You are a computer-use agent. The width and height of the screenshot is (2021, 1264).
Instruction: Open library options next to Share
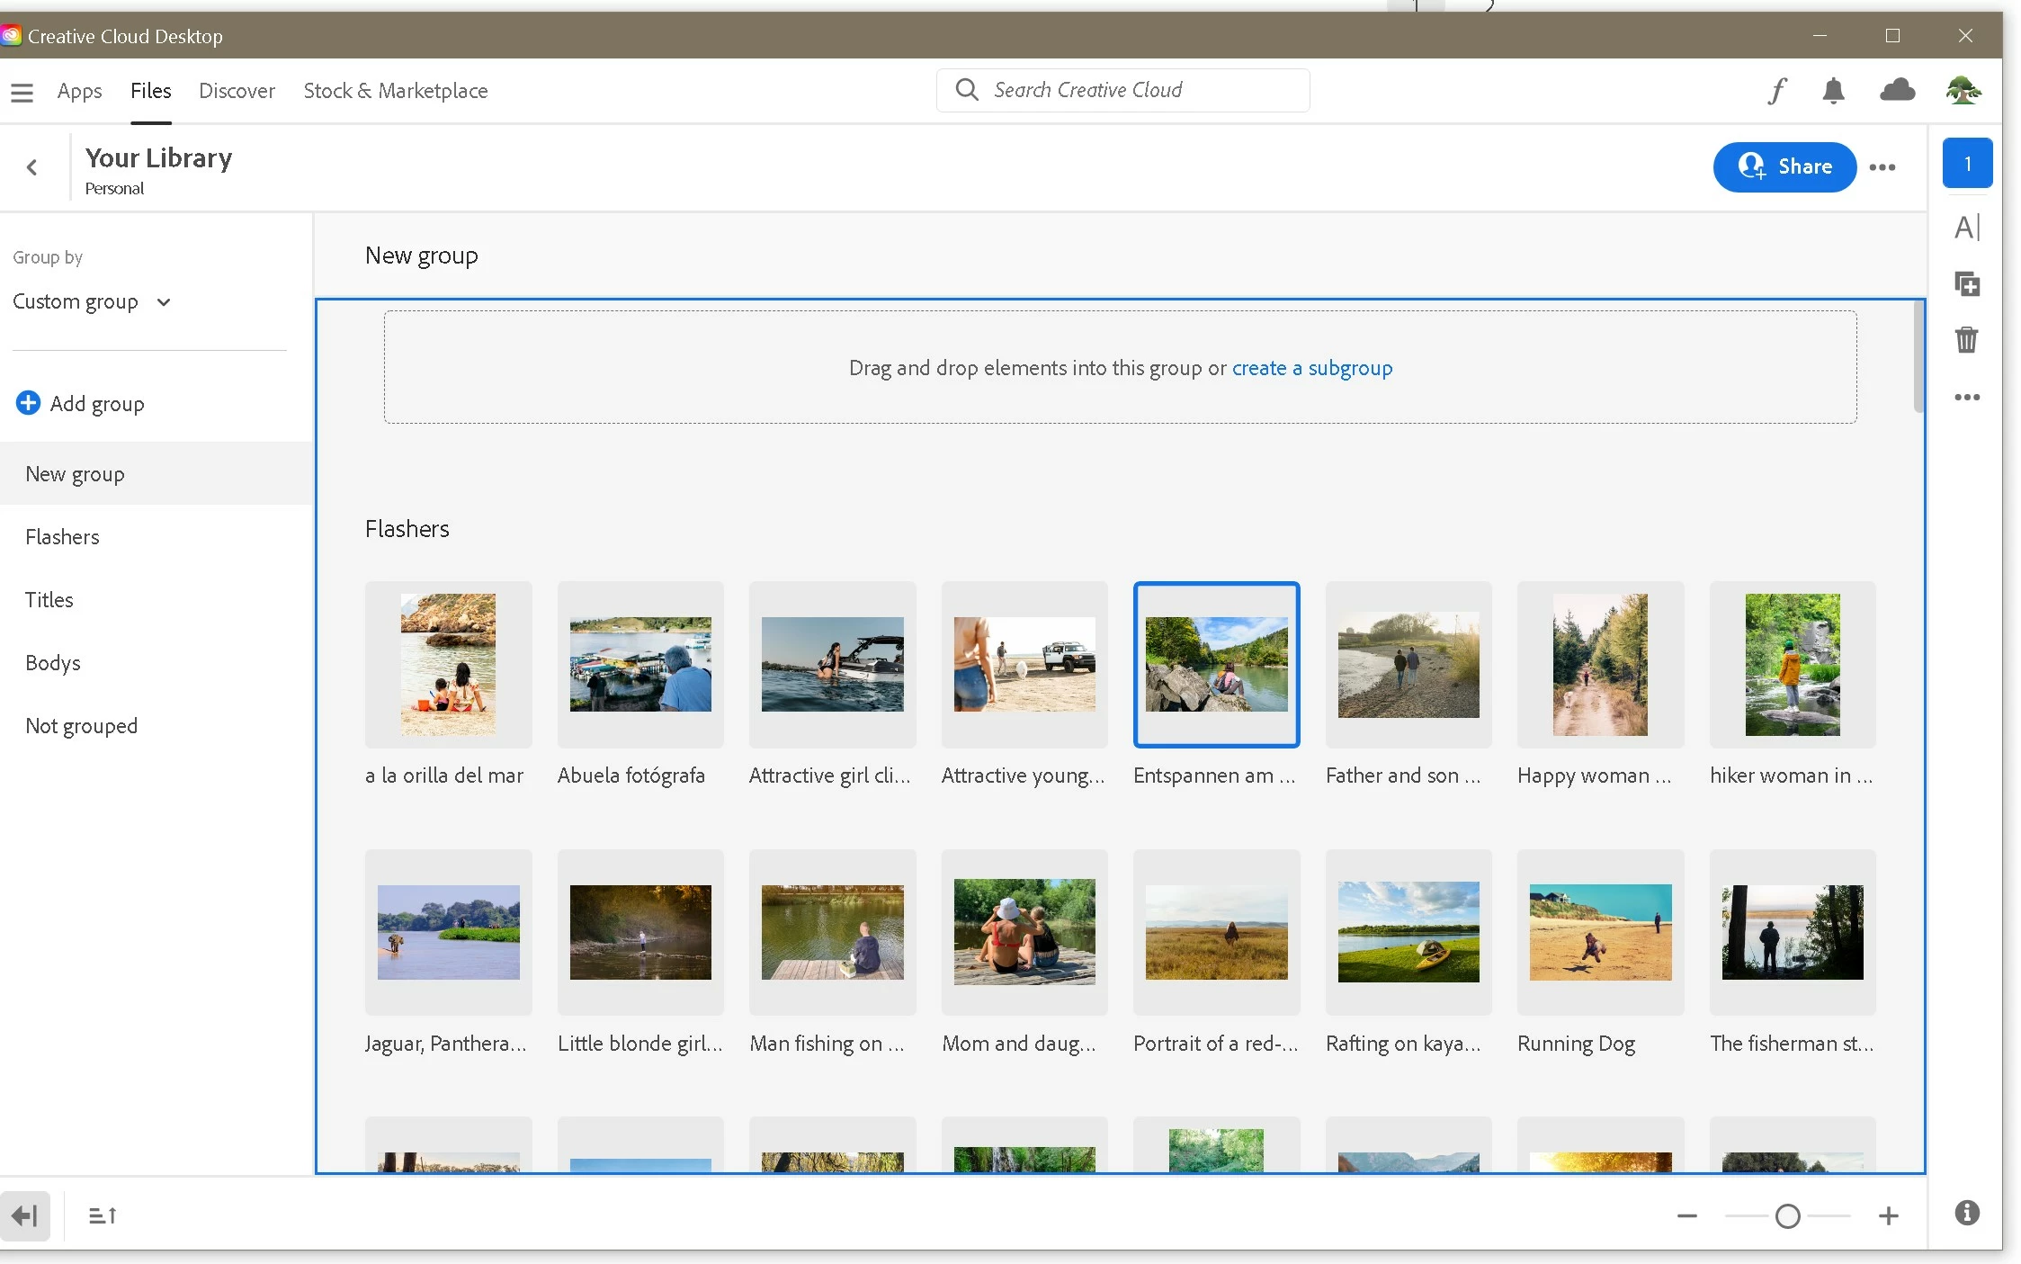point(1882,167)
